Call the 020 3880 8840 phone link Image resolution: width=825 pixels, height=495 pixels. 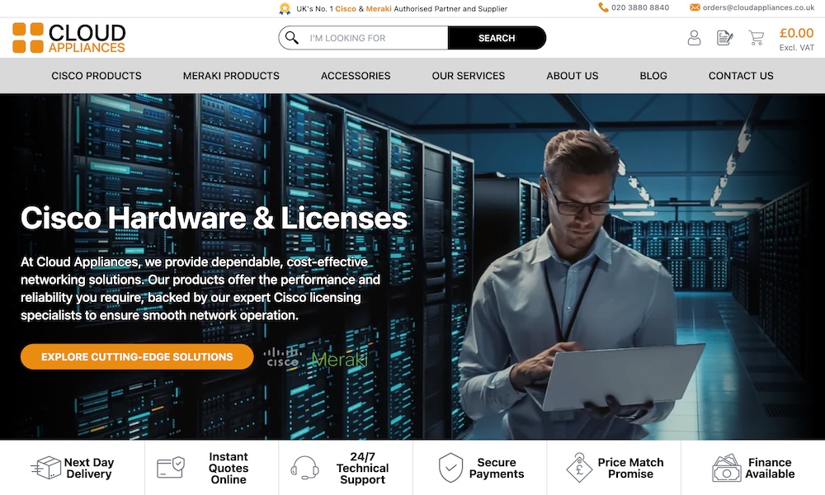[640, 7]
